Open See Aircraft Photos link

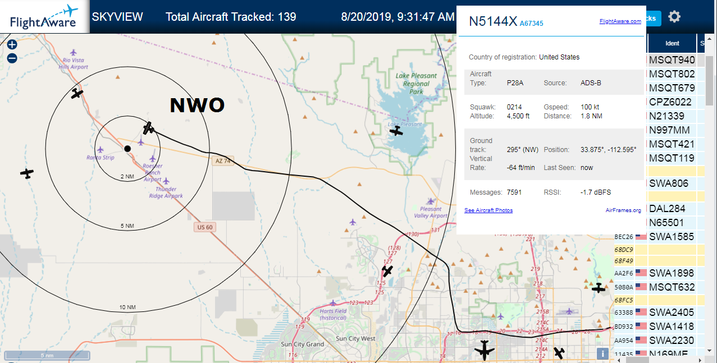pyautogui.click(x=488, y=210)
